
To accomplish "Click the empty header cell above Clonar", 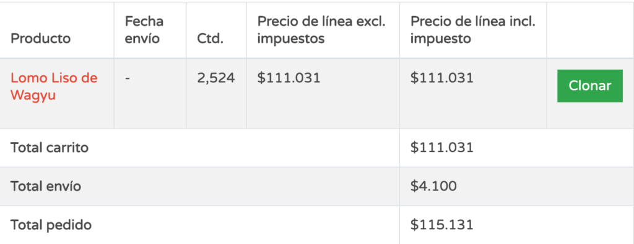I will pos(590,30).
